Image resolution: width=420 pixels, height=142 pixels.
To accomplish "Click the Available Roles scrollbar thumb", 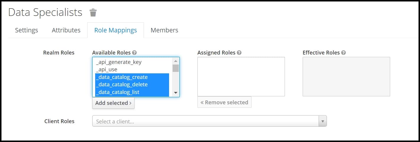I will 176,68.
